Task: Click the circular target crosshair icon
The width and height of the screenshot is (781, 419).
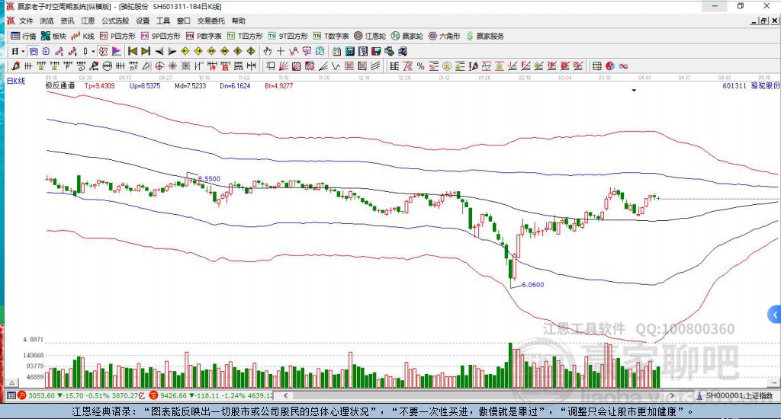Action: [x=159, y=66]
